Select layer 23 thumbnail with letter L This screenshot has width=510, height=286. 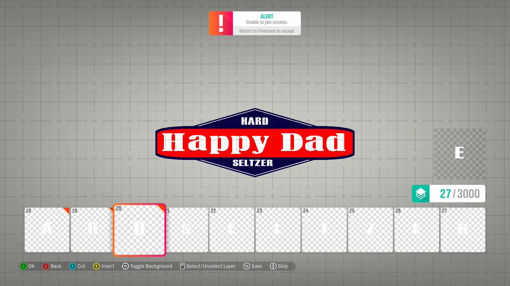coord(278,230)
